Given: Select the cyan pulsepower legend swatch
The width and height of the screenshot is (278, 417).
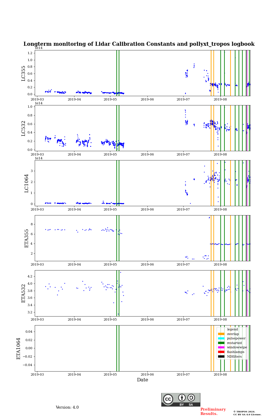Looking at the screenshot, I should [x=221, y=339].
